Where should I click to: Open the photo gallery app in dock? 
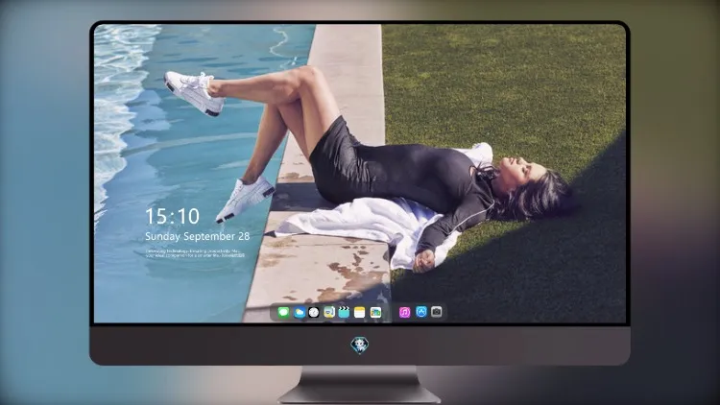tap(375, 312)
